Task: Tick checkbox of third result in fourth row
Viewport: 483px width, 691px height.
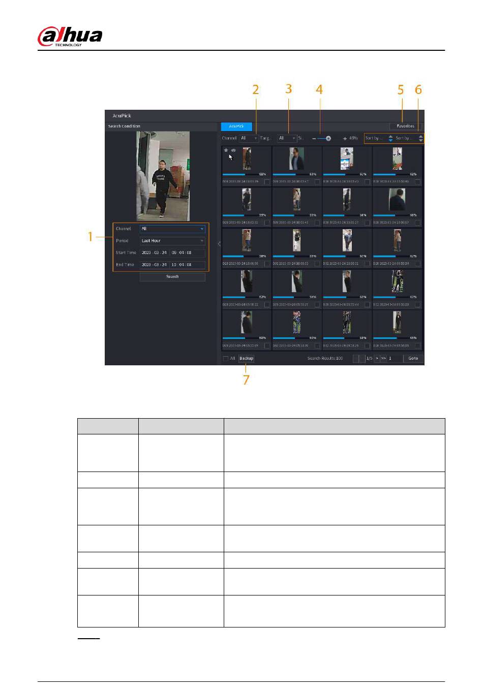Action: coord(367,304)
